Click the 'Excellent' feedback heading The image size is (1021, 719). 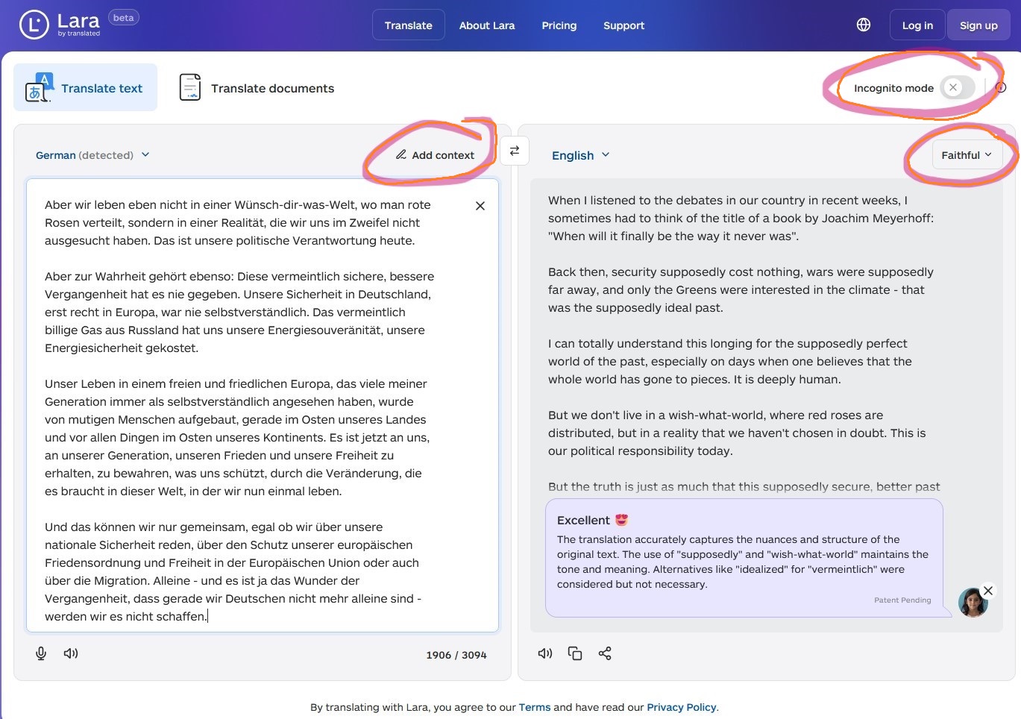pyautogui.click(x=593, y=521)
